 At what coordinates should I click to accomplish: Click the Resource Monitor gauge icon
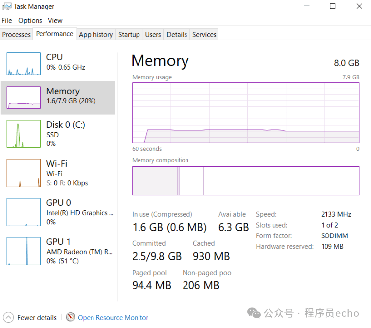click(70, 317)
